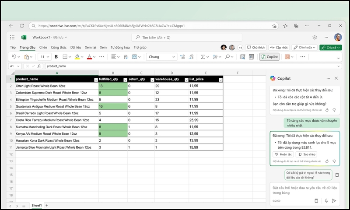Switch to the Chèn tab
This screenshot has width=350, height=210.
coord(43,47)
